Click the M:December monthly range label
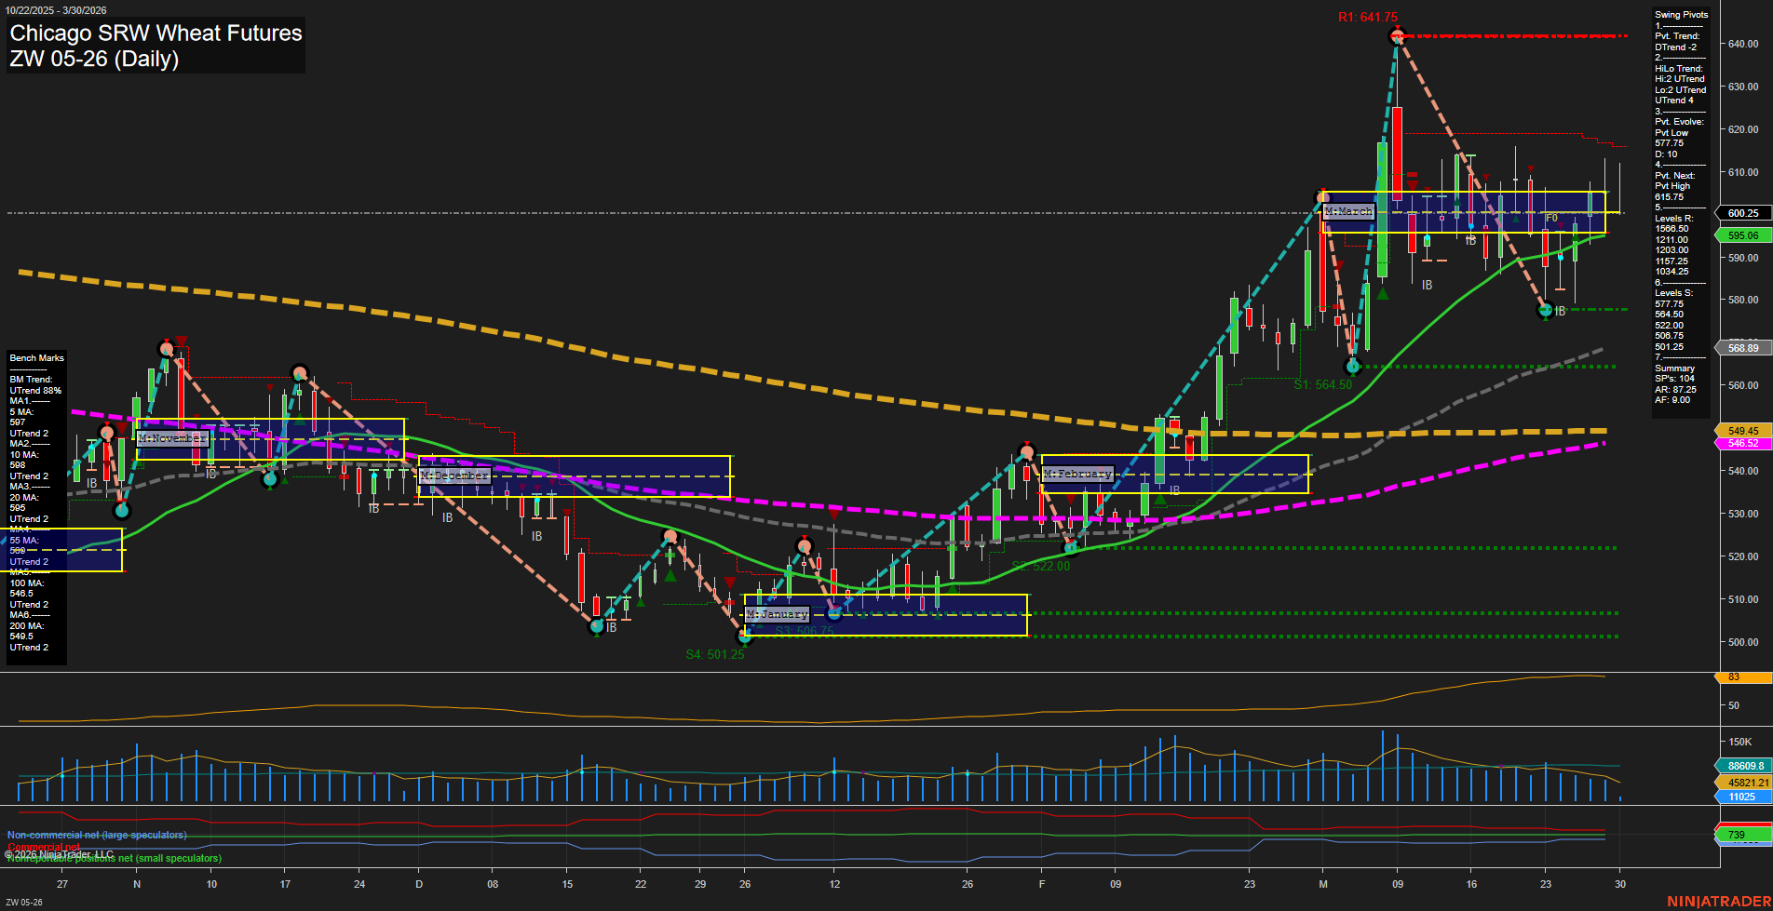 pyautogui.click(x=454, y=476)
